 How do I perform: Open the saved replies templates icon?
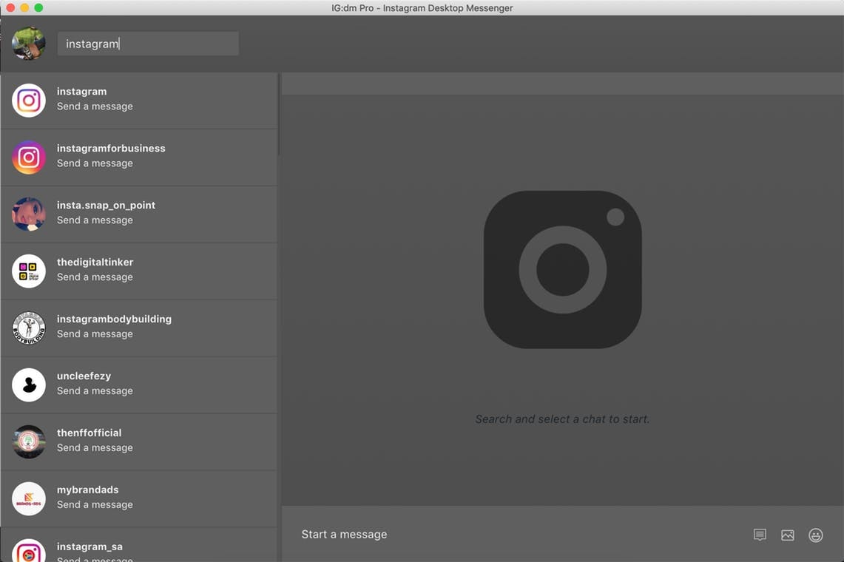760,535
